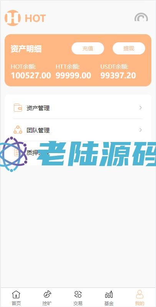Click the team icon beside 团队管理

[x=18, y=130]
